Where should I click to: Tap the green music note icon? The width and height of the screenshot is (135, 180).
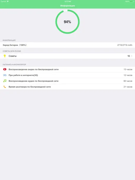[5, 81]
